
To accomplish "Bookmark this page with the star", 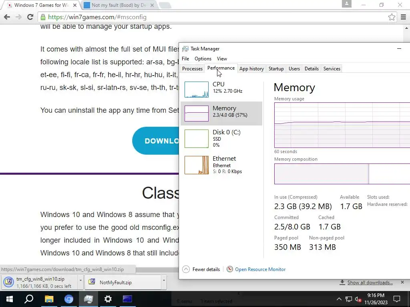I will tap(392, 17).
